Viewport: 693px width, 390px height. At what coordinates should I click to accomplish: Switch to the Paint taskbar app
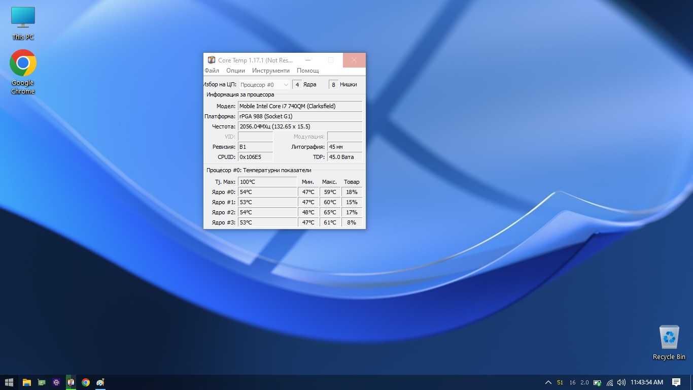[100, 382]
